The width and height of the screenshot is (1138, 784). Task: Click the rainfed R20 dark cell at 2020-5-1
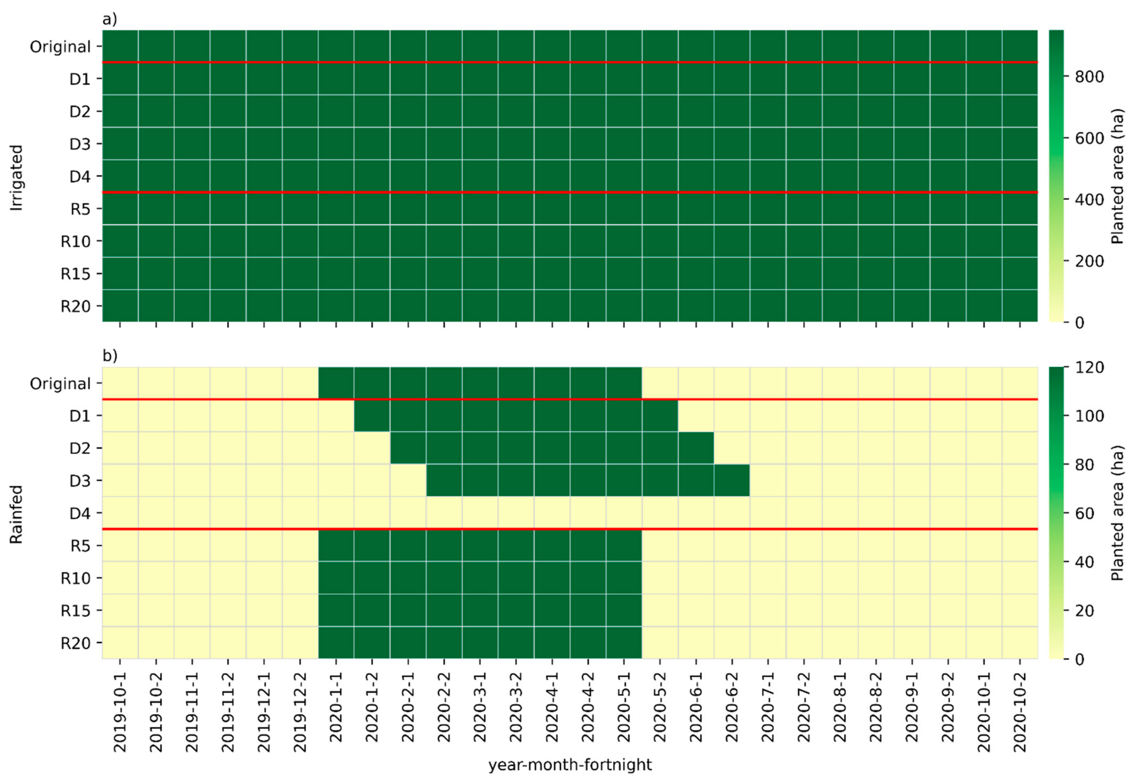tap(624, 642)
